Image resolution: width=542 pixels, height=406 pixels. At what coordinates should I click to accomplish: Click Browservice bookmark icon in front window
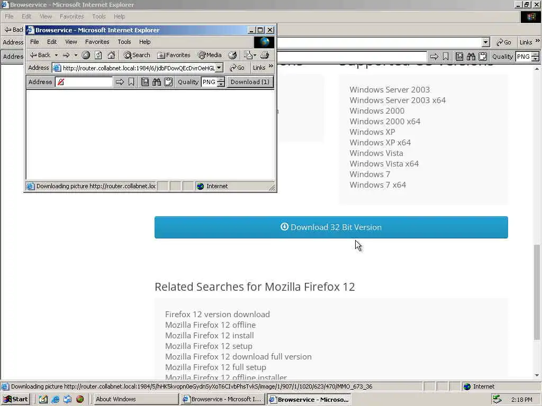[x=131, y=82]
